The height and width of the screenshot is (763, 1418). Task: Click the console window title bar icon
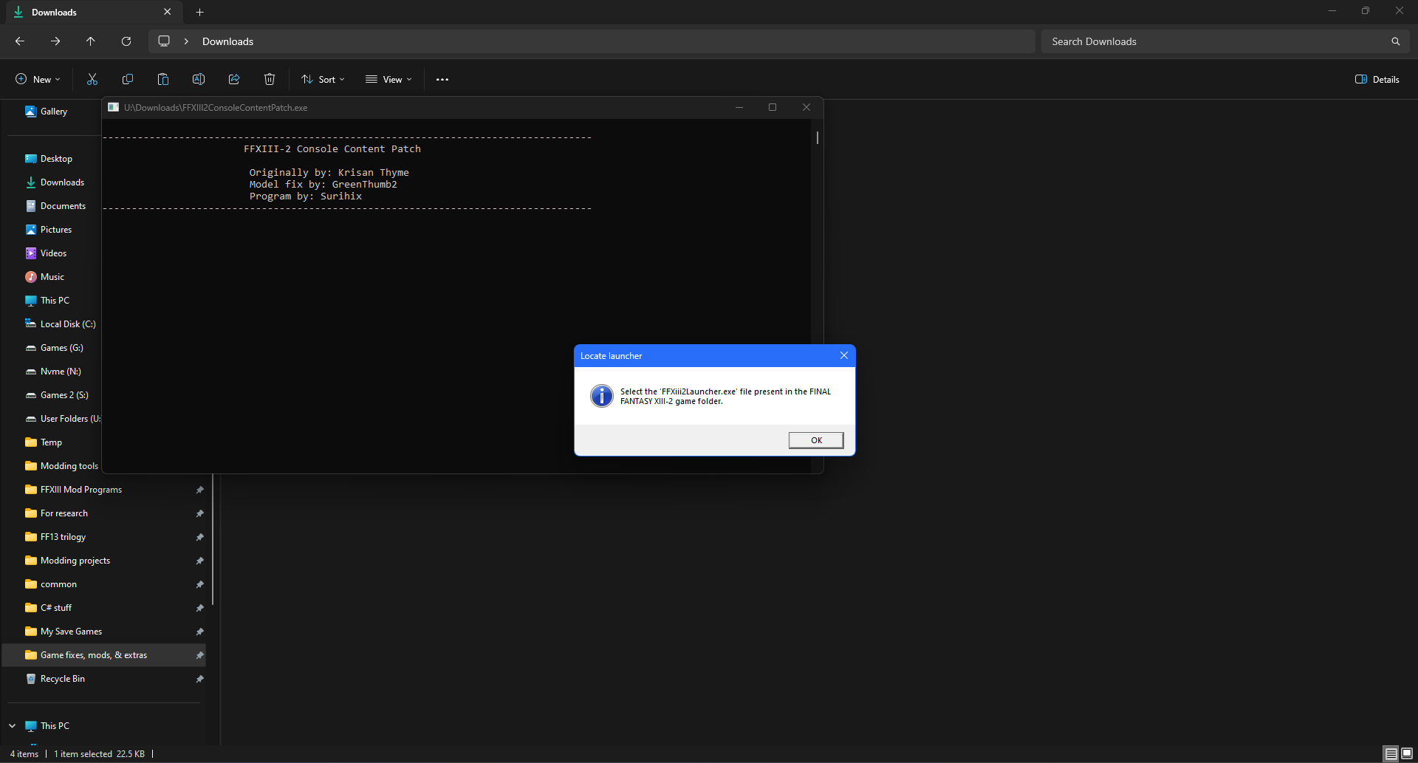tap(114, 107)
